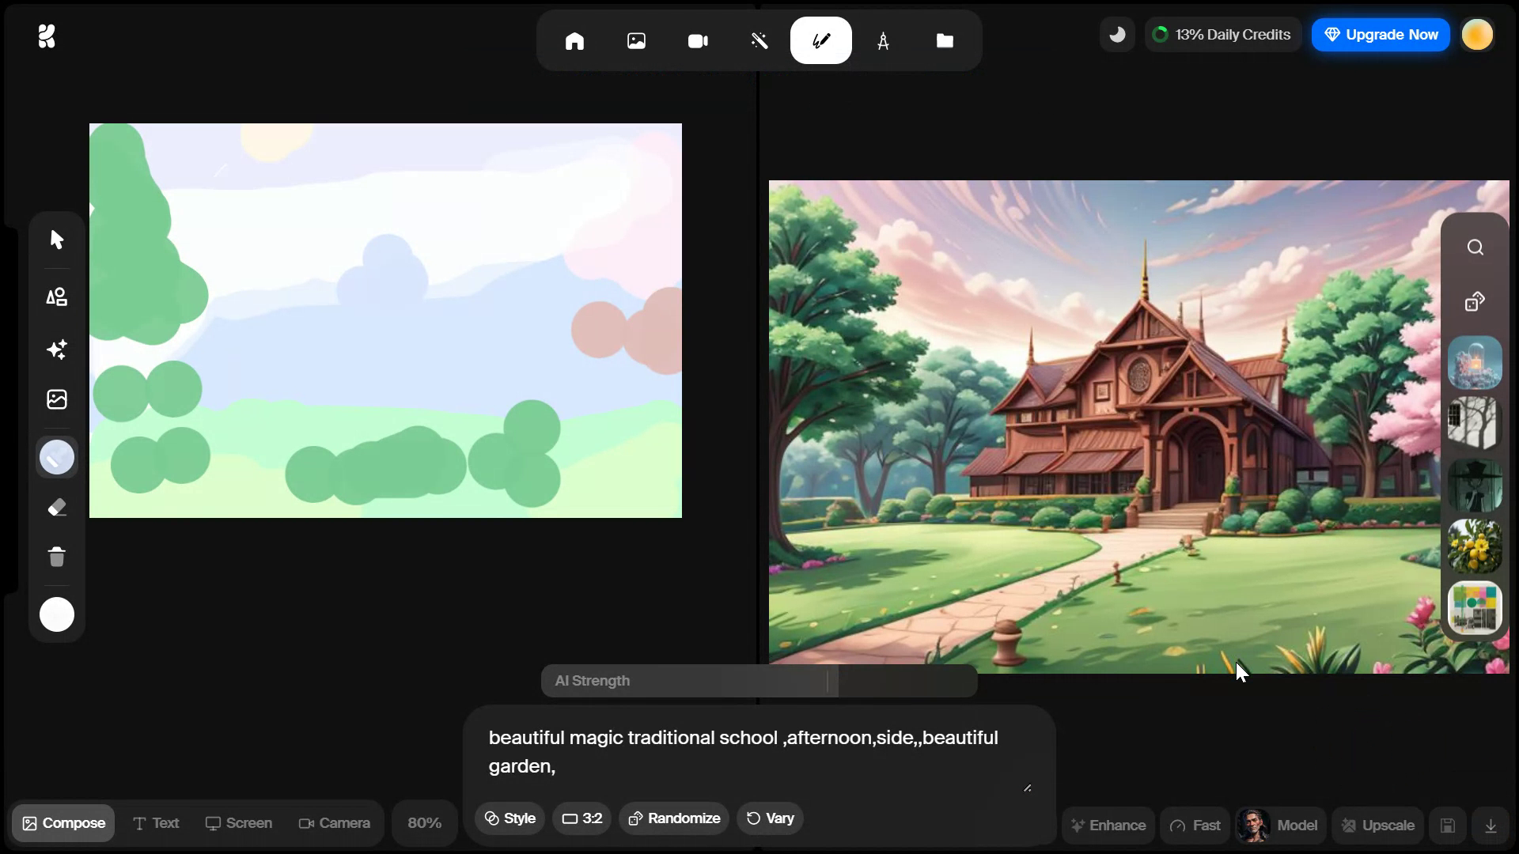Open the Style dropdown
This screenshot has height=854, width=1519.
(x=510, y=818)
